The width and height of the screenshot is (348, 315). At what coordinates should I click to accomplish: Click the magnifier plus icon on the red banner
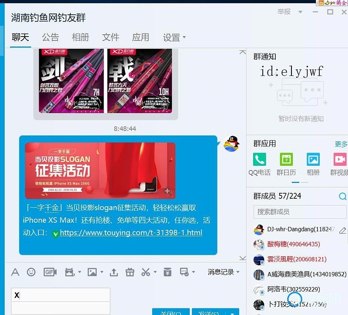(168, 191)
